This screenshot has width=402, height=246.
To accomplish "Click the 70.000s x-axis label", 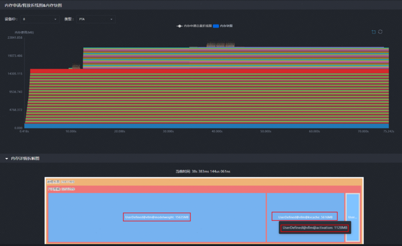I will coord(363,131).
